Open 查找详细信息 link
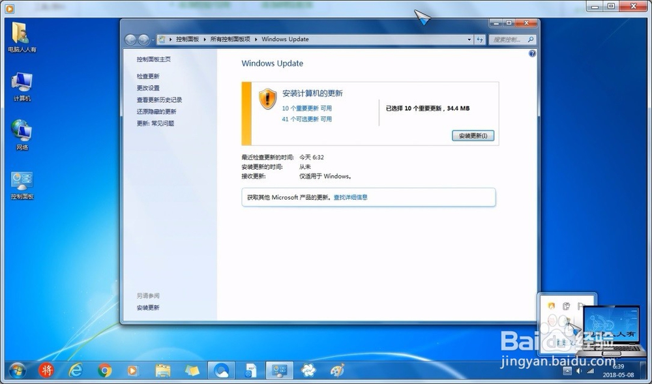Viewport: 652px width, 384px height. click(x=351, y=198)
